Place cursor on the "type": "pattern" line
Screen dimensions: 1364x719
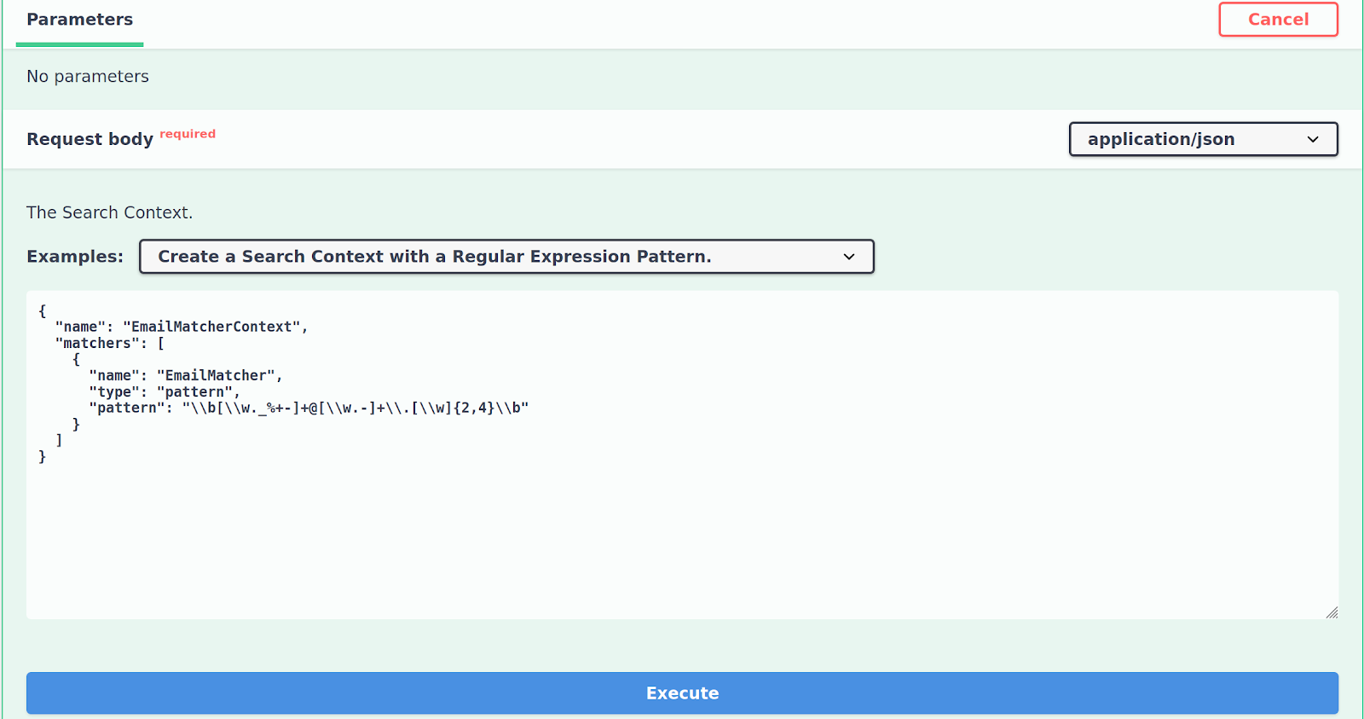165,391
